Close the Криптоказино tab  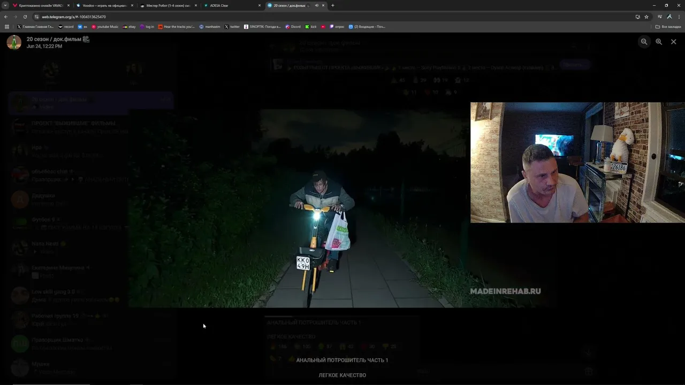(68, 5)
